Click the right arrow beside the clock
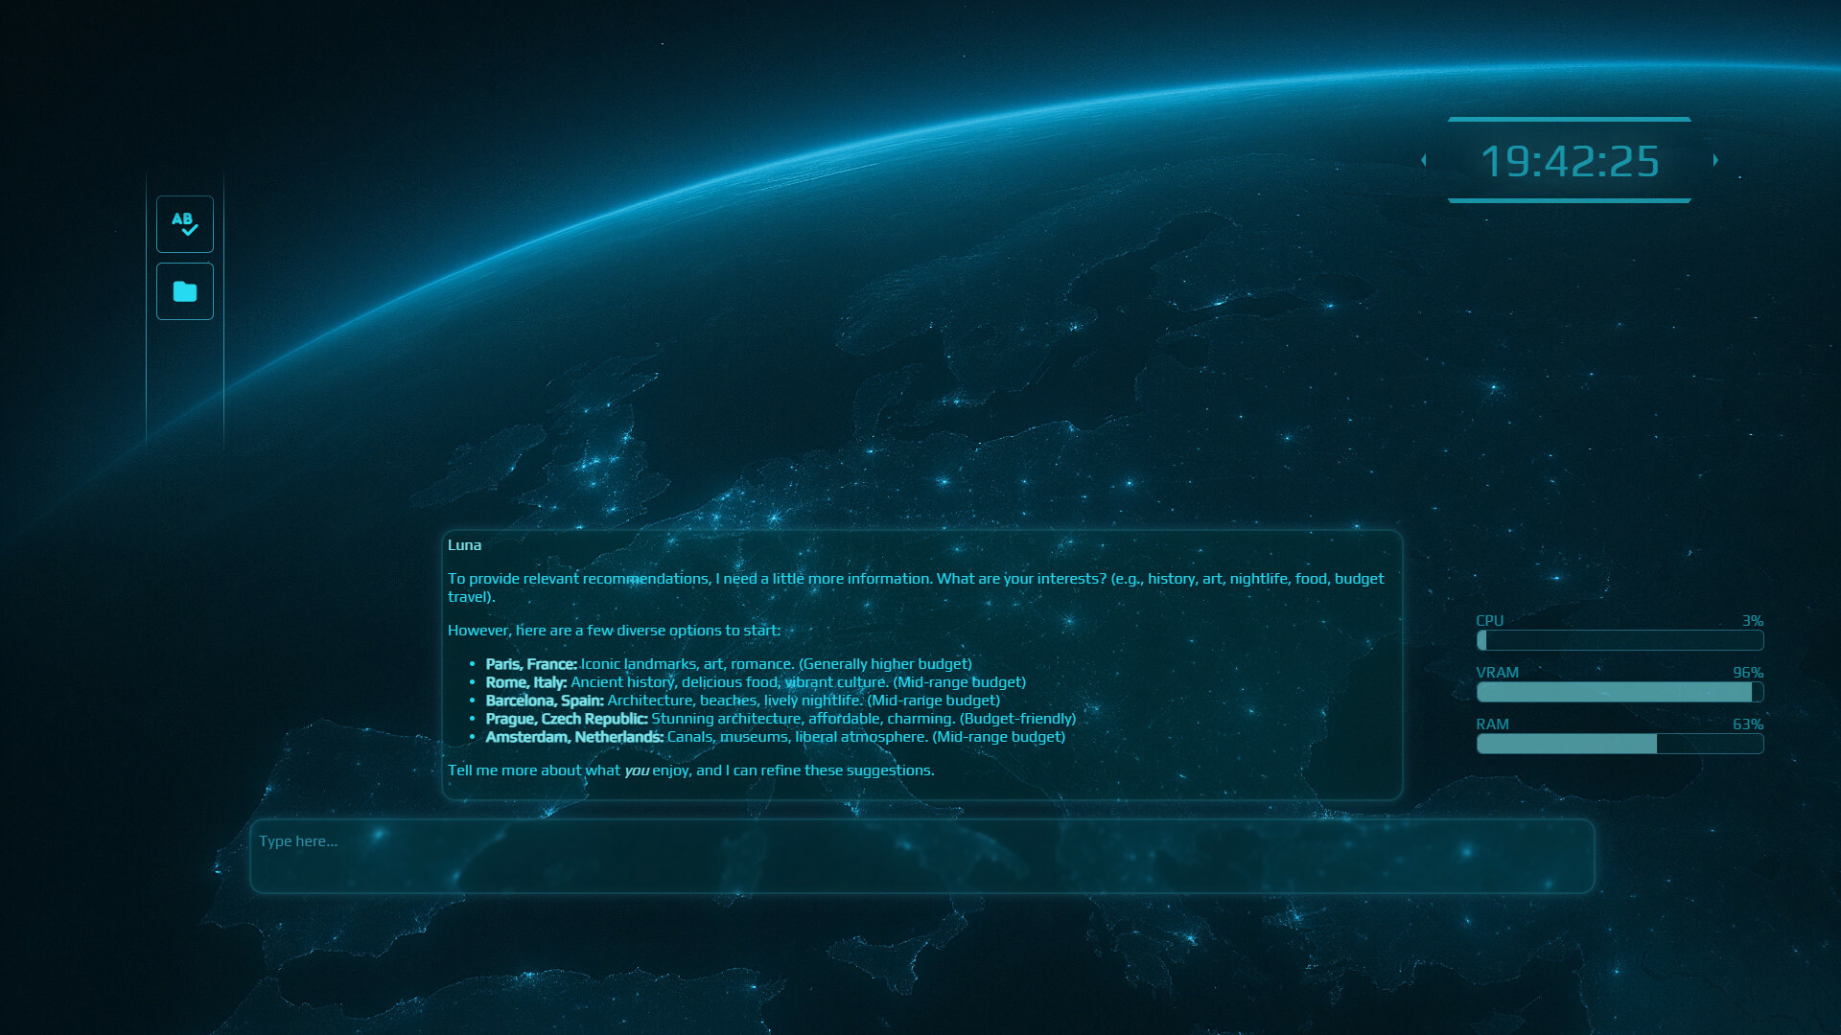Image resolution: width=1841 pixels, height=1035 pixels. pyautogui.click(x=1715, y=160)
